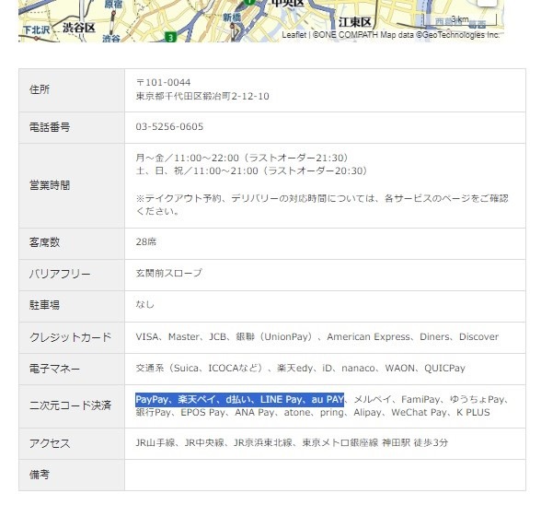The width and height of the screenshot is (541, 505).
Task: Click the 住所 row header cell
Action: pyautogui.click(x=72, y=90)
